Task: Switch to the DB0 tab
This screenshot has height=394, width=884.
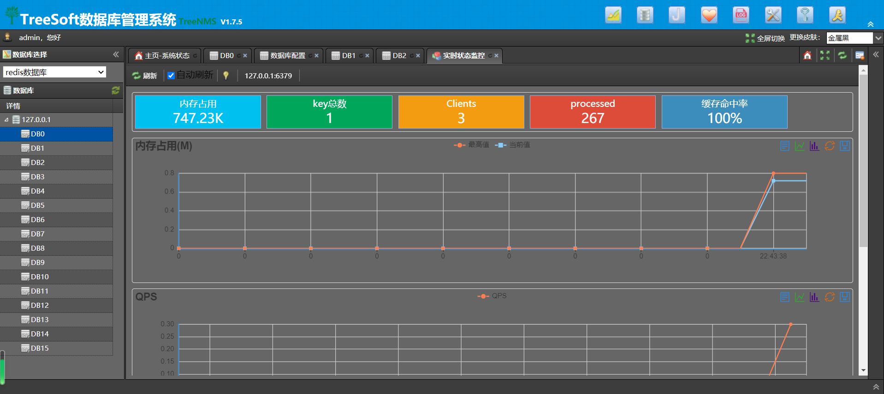Action: click(227, 55)
